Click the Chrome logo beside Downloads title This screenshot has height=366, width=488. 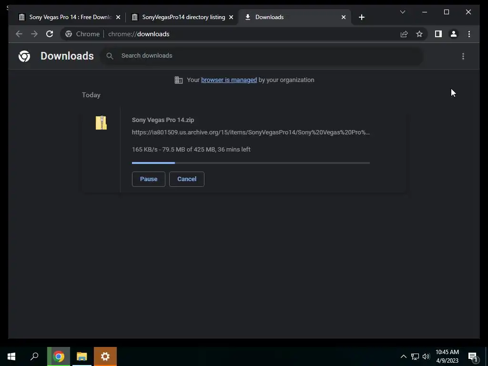[24, 56]
